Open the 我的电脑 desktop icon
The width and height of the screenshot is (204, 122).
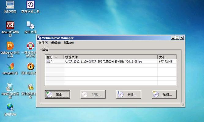pyautogui.click(x=10, y=7)
